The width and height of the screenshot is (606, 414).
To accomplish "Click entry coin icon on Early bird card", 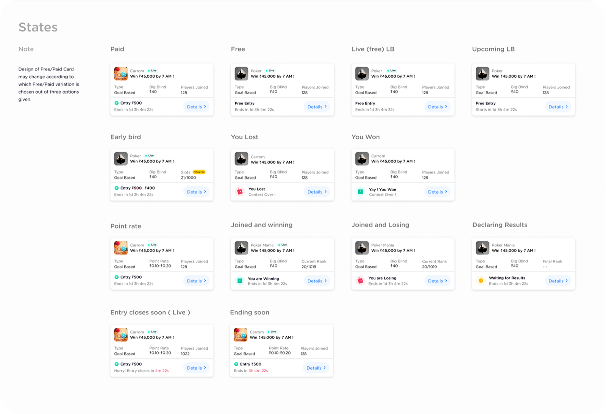I will coord(117,188).
